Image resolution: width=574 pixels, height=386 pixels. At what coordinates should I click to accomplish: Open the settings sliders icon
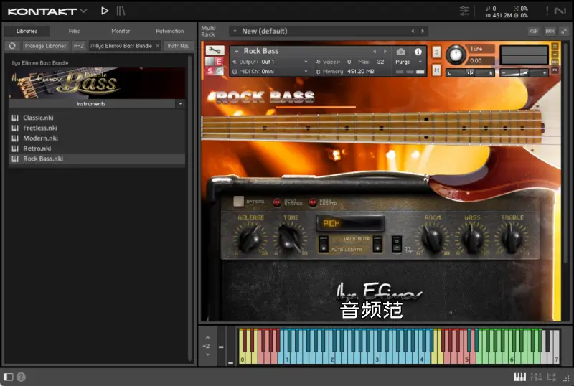(x=464, y=11)
